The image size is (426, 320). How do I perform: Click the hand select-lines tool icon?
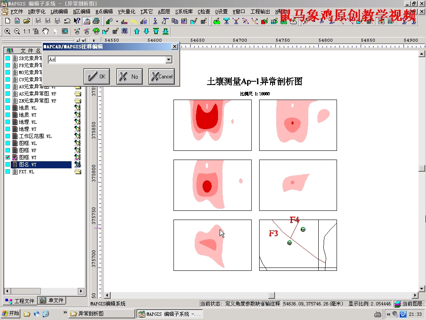click(x=87, y=31)
